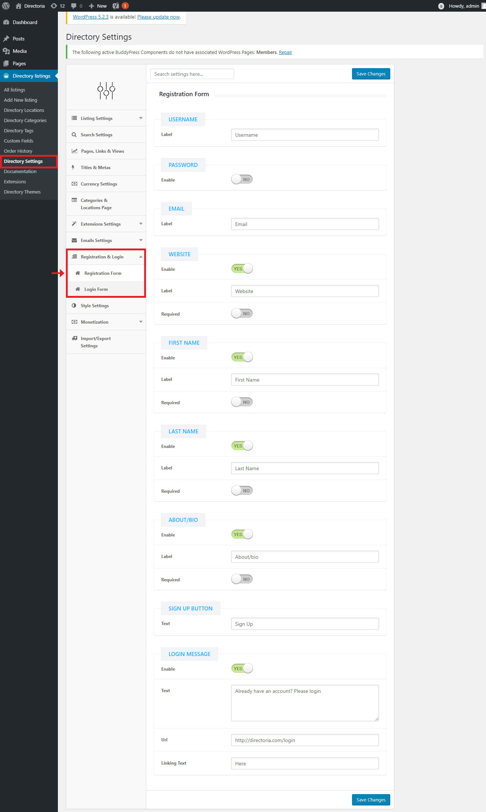
Task: Click the updates refresh icon in admin bar
Action: point(54,6)
